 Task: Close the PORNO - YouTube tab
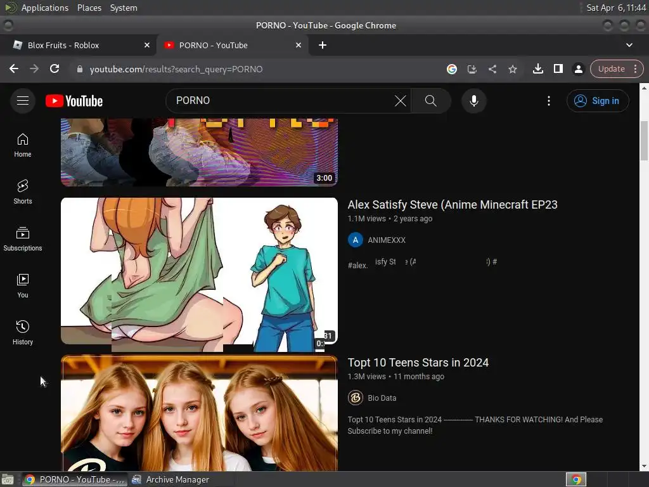(x=298, y=45)
